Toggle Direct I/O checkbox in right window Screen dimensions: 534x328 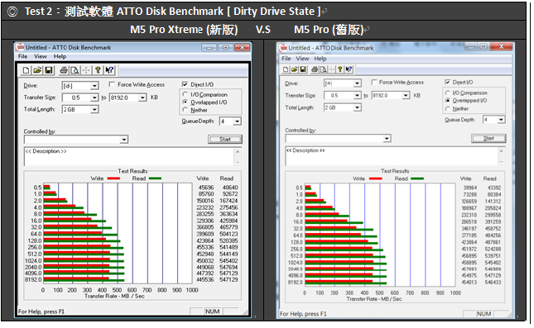click(x=448, y=83)
